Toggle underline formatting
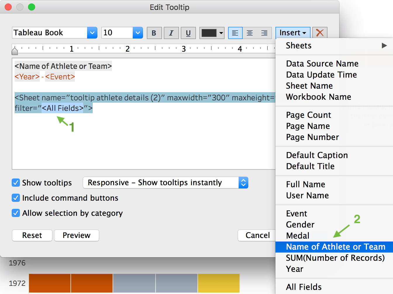 [x=188, y=33]
